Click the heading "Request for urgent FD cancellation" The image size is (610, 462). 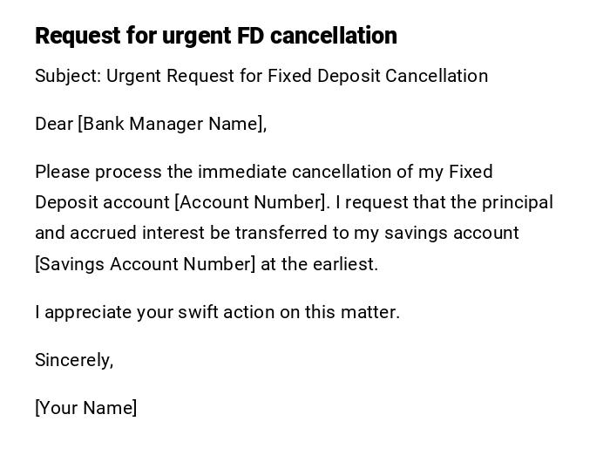[x=215, y=36]
